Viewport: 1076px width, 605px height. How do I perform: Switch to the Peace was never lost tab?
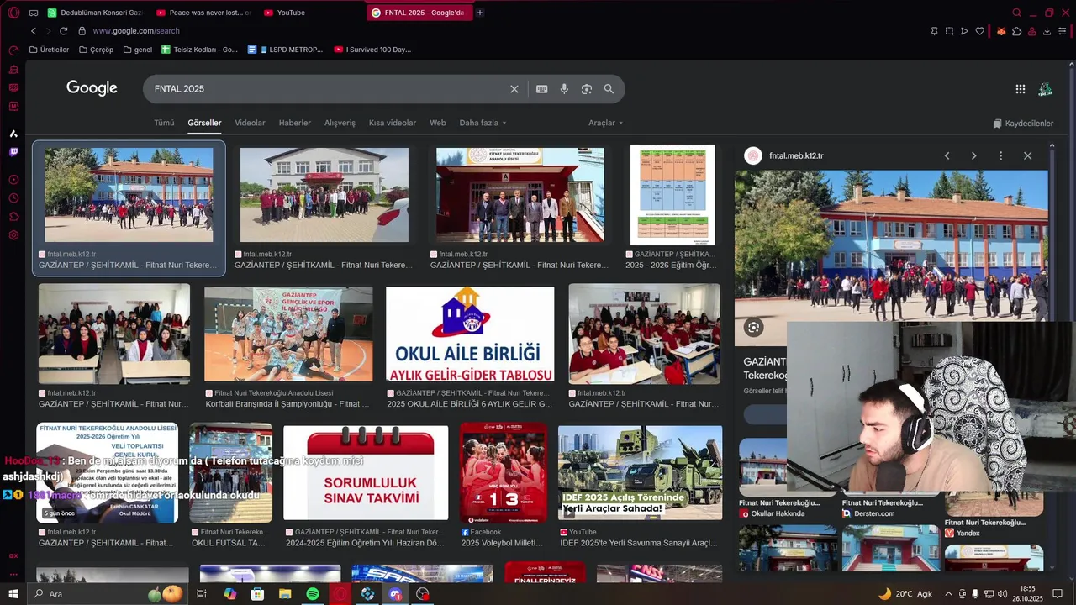tap(203, 13)
